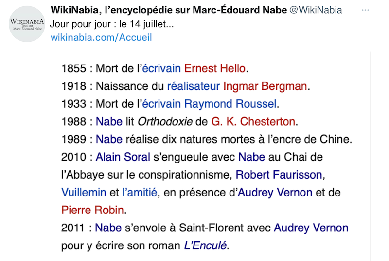Click the WikiNabia profile avatar
Image resolution: width=389 pixels, height=261 pixels.
[27, 24]
